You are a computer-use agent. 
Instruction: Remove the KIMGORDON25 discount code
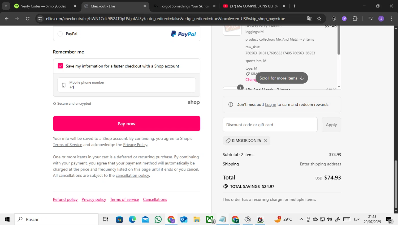coord(266,141)
